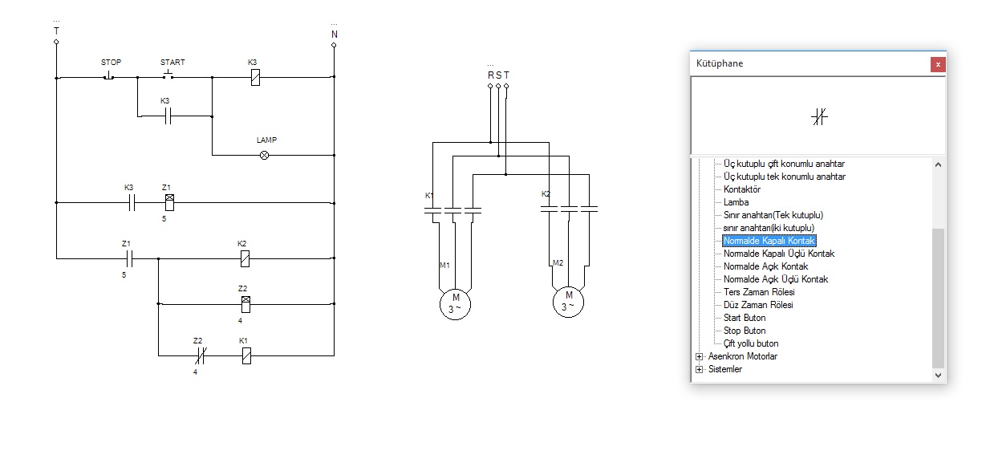The width and height of the screenshot is (986, 463).
Task: Expand the Asenkron Motorlar tree node
Action: 700,356
